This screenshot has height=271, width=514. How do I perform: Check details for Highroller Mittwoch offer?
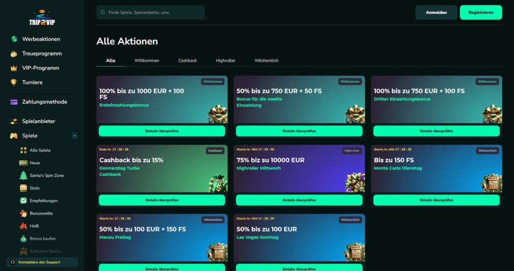click(x=299, y=200)
